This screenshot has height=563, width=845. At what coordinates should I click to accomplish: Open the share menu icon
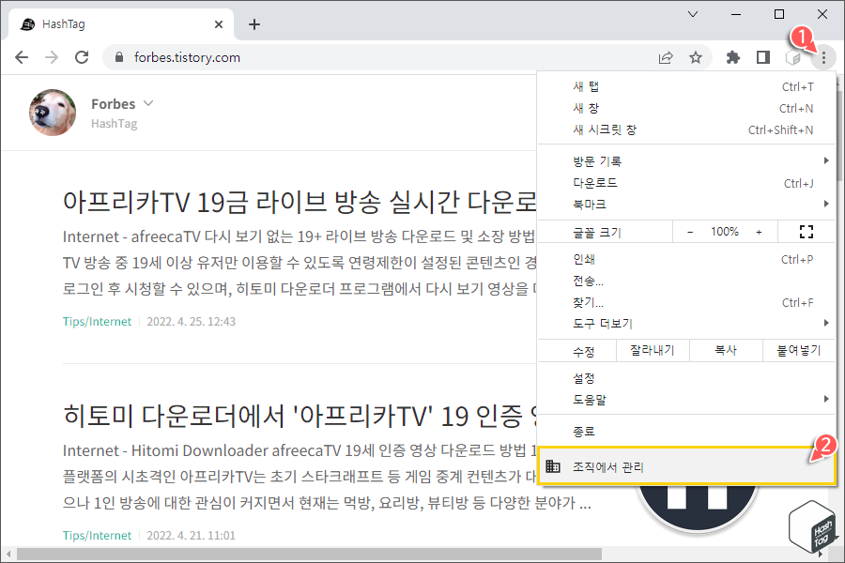click(x=666, y=57)
